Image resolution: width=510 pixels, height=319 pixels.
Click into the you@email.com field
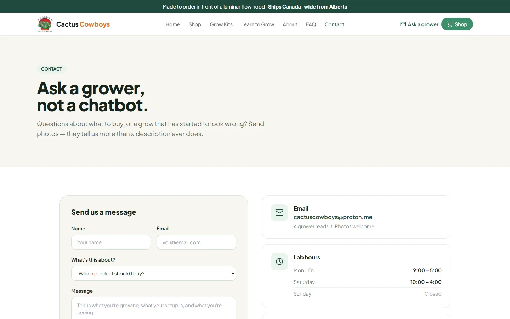(x=196, y=242)
